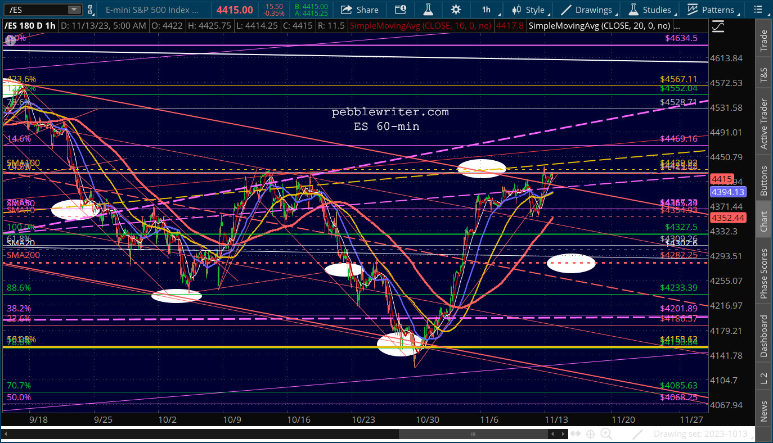Click the expand/compress time axis icon
Viewport: 773px width, 443px height.
point(576,434)
